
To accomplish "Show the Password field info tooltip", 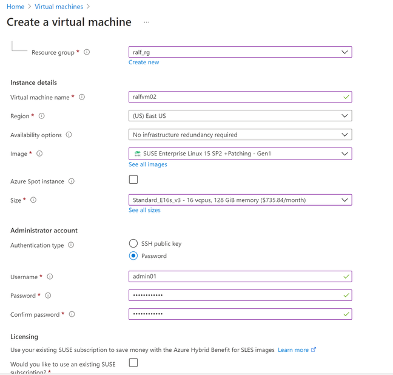I will (x=48, y=296).
